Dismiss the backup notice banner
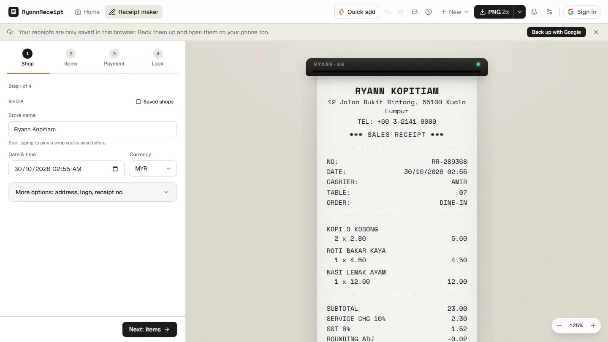This screenshot has width=608, height=342. pyautogui.click(x=596, y=32)
